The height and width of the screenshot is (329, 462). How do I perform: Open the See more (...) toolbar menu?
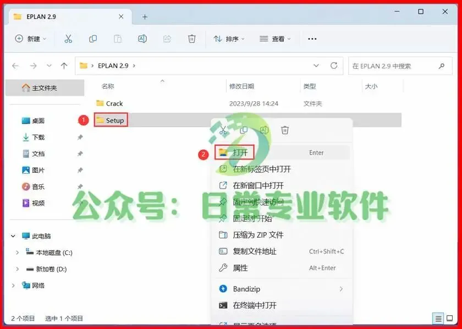click(312, 39)
